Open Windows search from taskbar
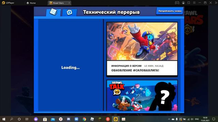 coord(12,119)
